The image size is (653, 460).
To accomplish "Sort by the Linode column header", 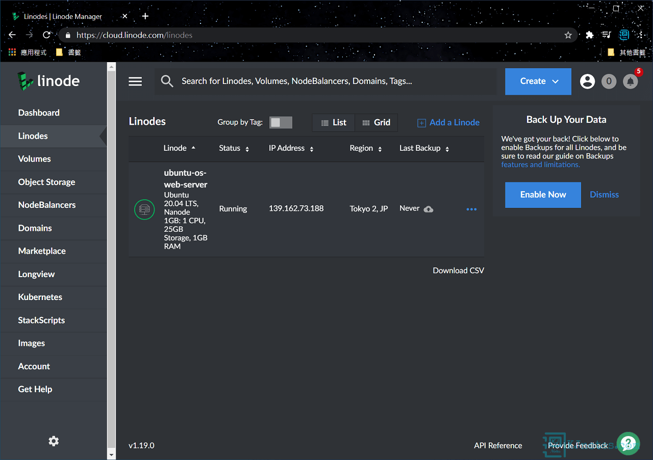I will (x=179, y=148).
